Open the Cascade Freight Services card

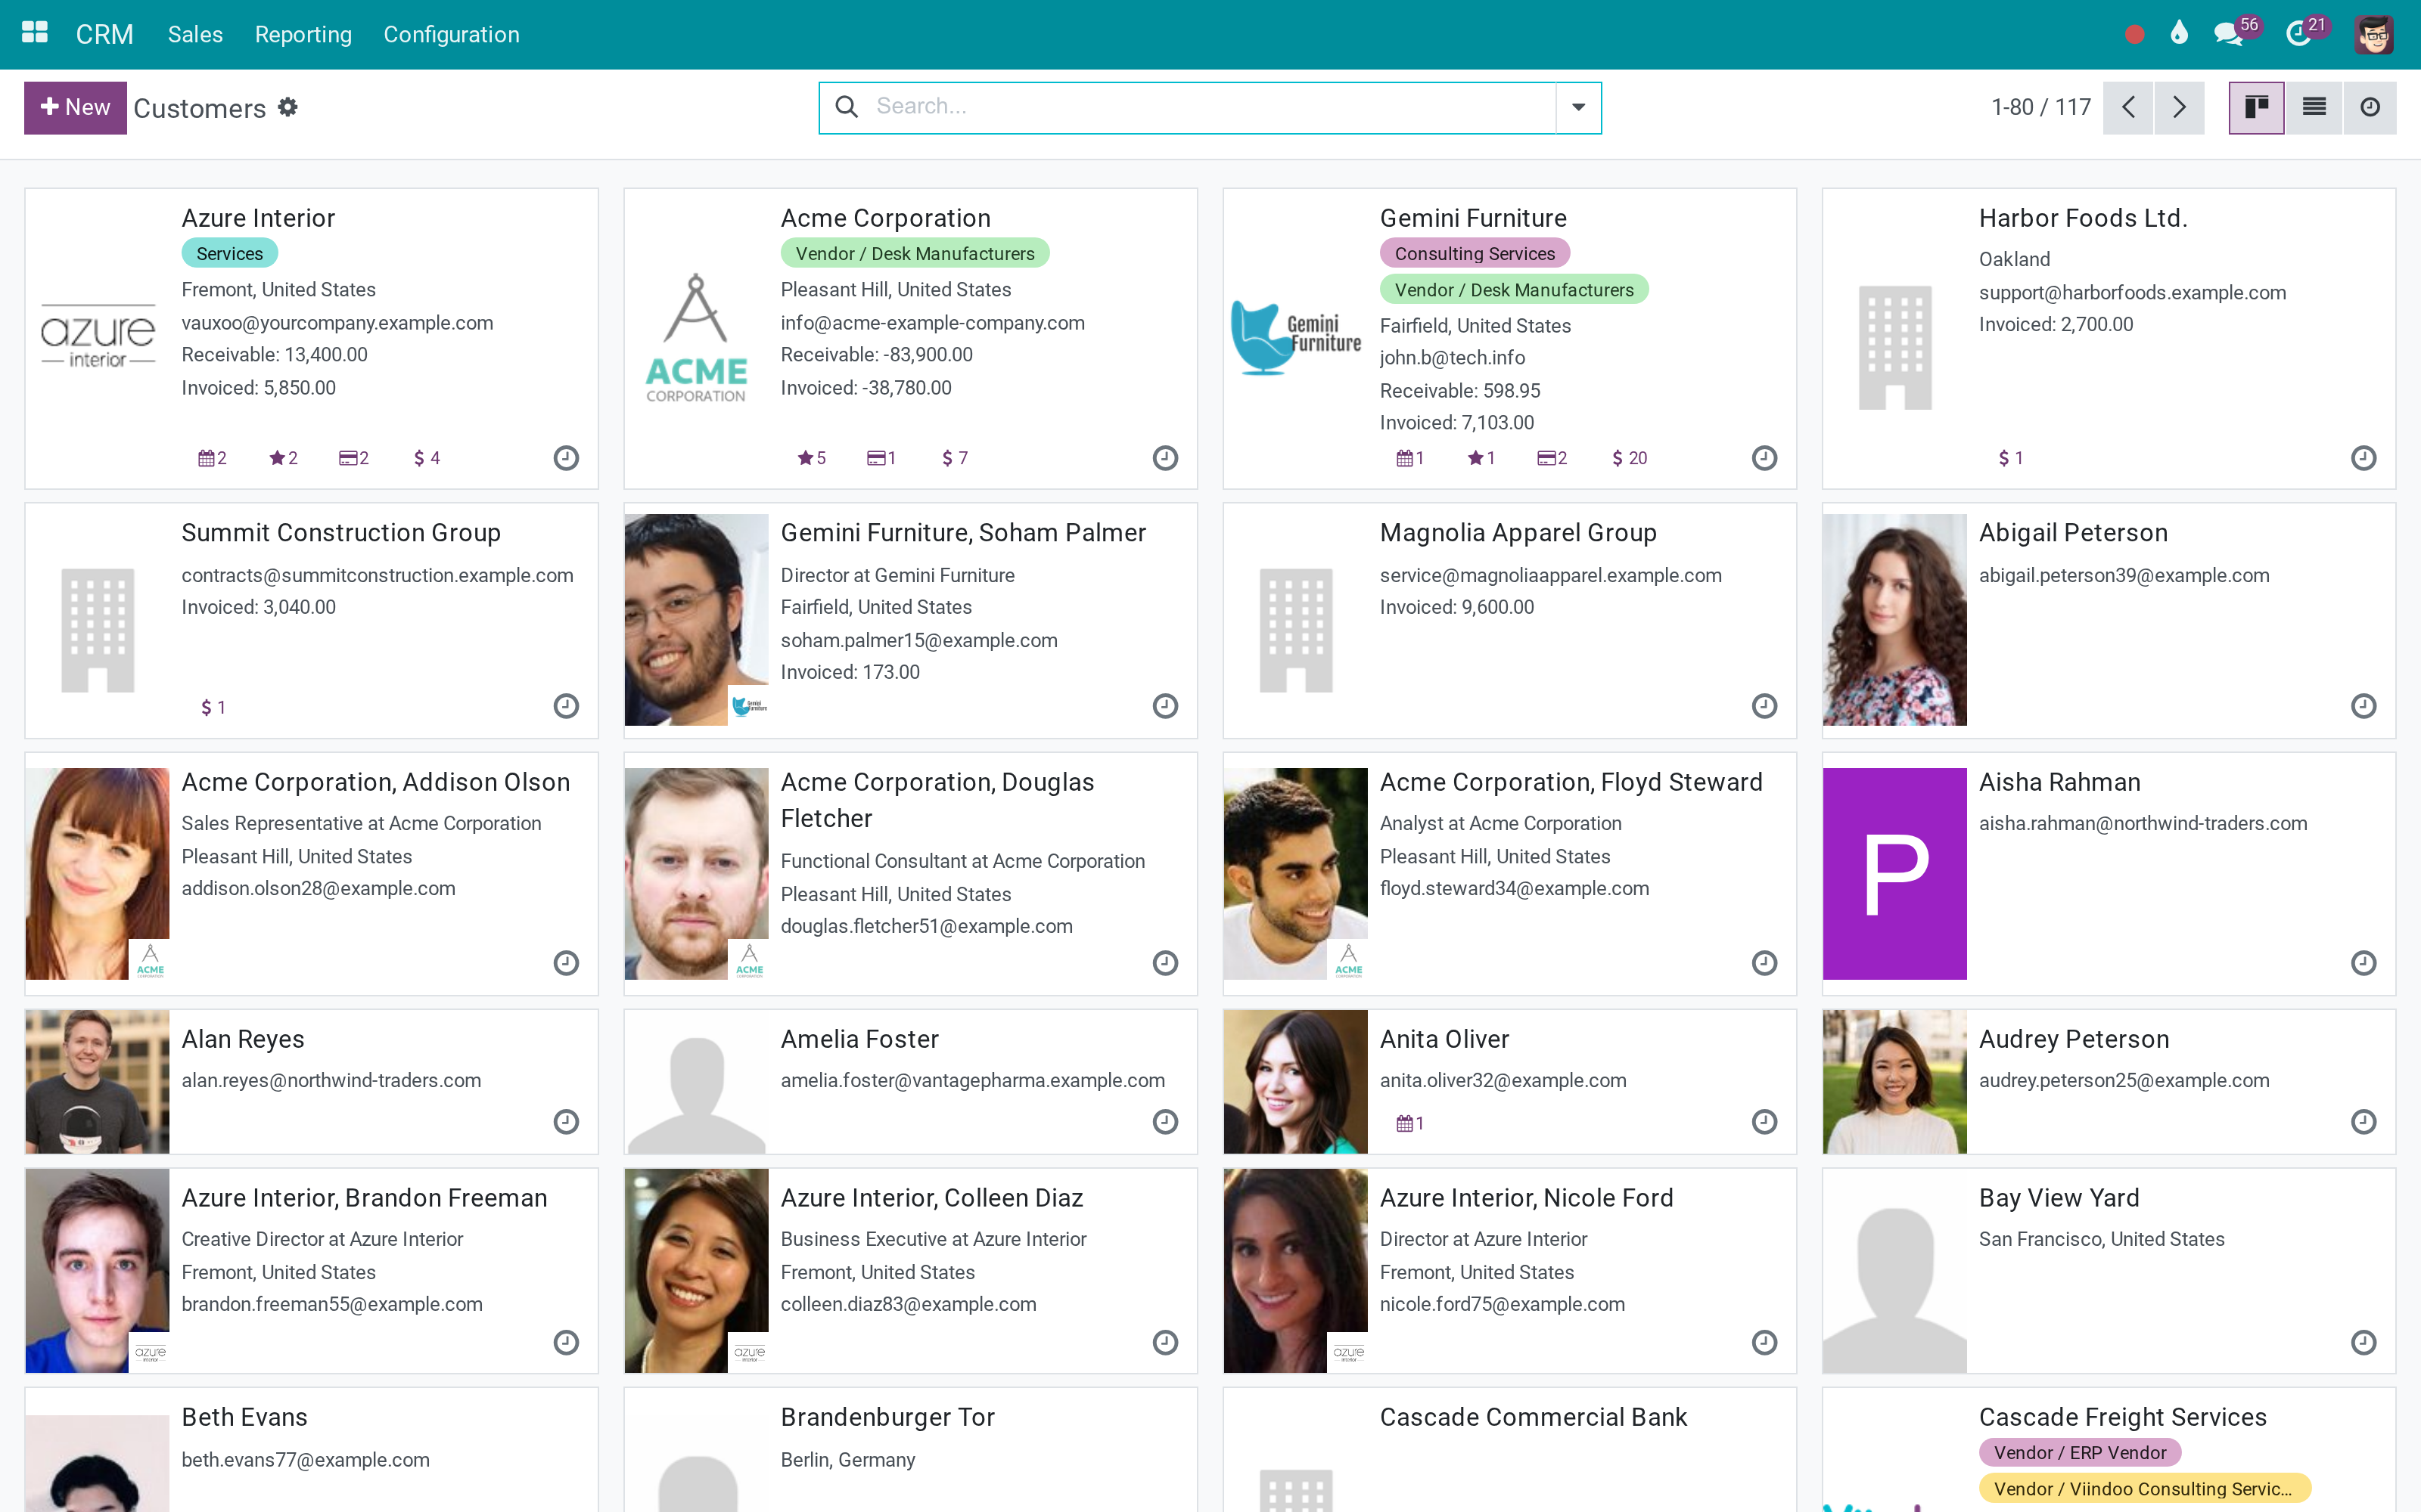pyautogui.click(x=2109, y=1449)
